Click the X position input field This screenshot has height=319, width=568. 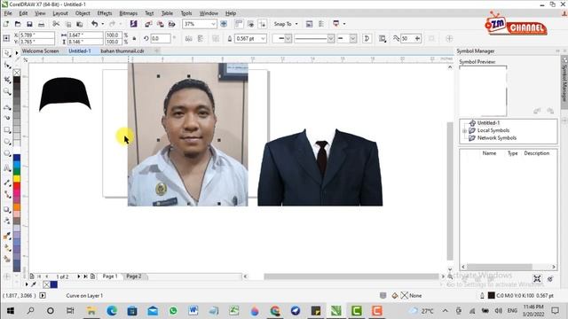pyautogui.click(x=36, y=35)
